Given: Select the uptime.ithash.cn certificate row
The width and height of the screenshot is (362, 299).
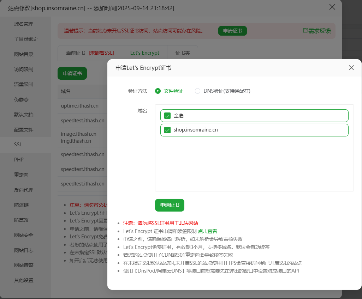Looking at the screenshot, I should point(80,106).
